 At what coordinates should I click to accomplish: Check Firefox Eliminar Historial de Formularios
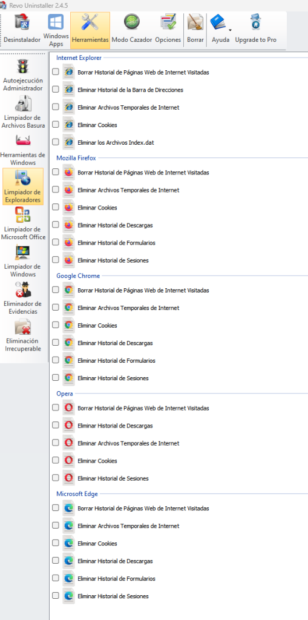pyautogui.click(x=56, y=242)
